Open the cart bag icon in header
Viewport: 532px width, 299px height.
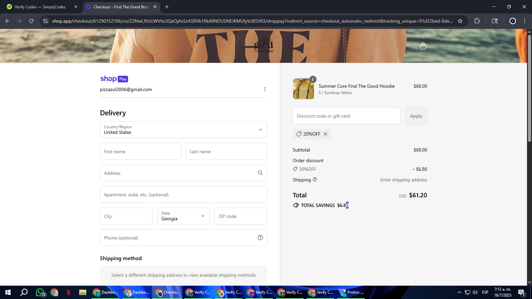point(423,46)
